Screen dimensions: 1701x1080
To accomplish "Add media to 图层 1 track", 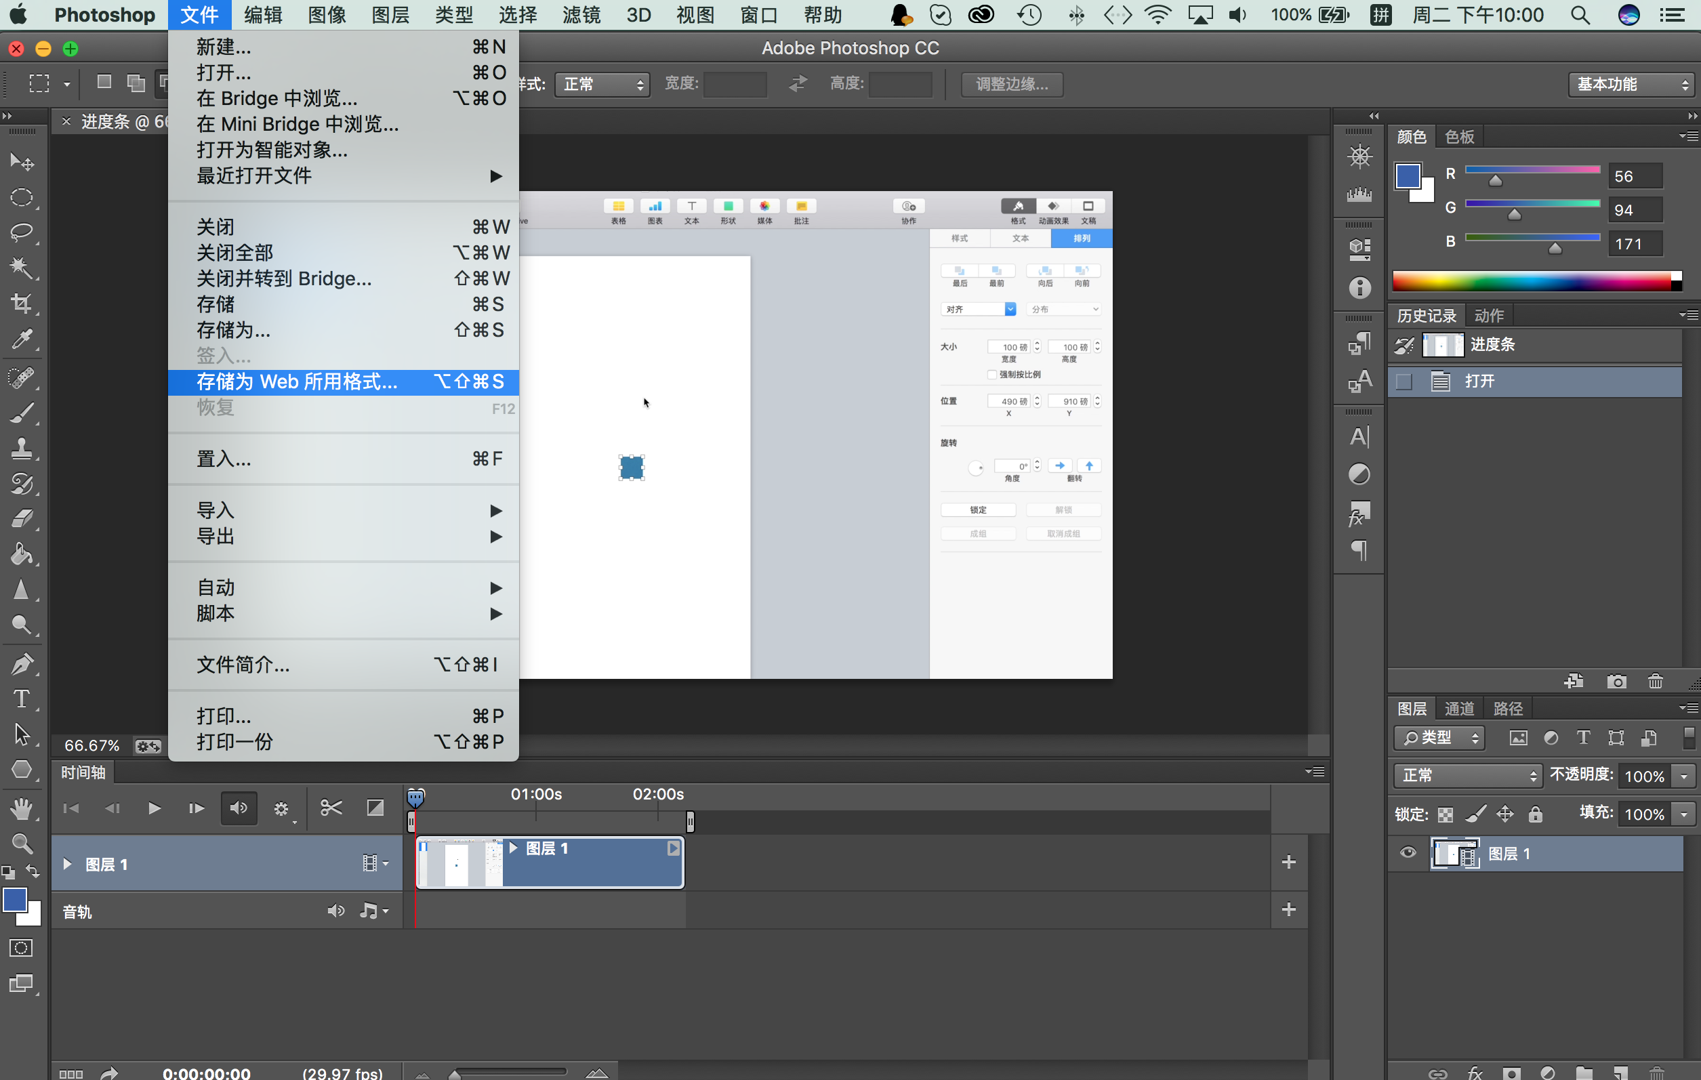I will [1288, 862].
